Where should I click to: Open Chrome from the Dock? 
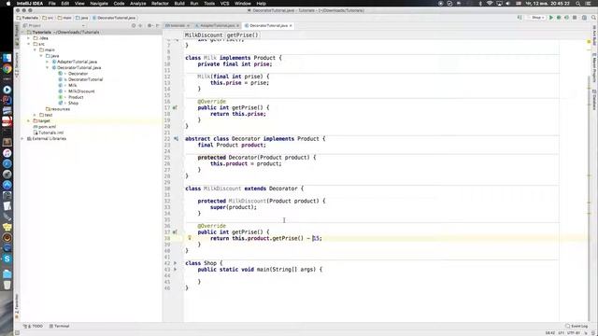click(x=7, y=69)
